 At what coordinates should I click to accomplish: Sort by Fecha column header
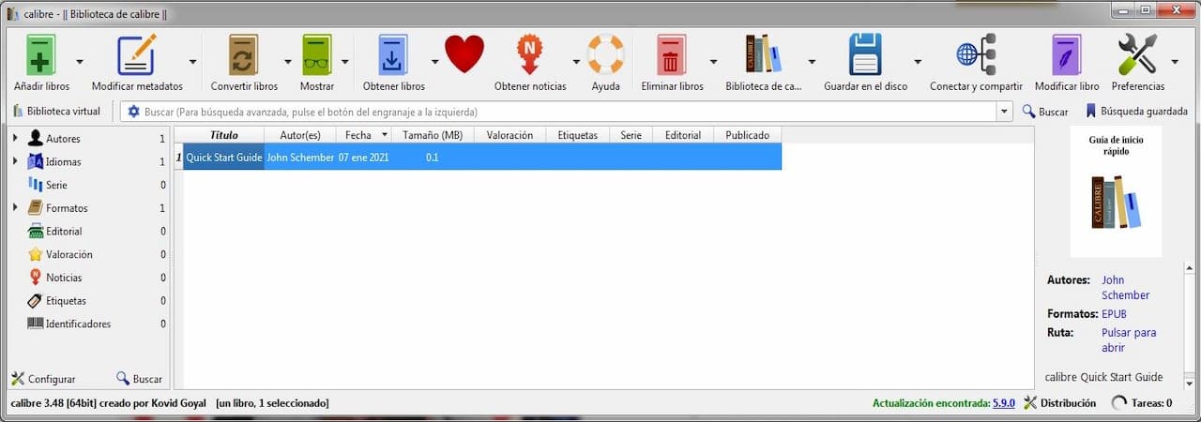pyautogui.click(x=363, y=135)
